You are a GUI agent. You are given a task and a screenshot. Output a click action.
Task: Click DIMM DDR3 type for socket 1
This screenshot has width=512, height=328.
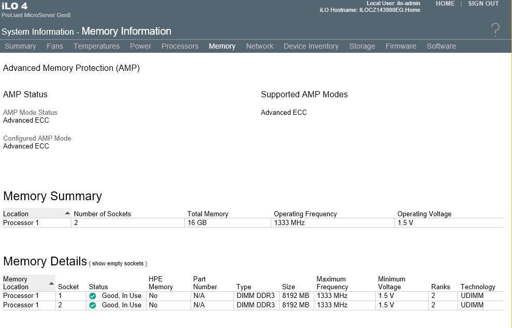[255, 296]
